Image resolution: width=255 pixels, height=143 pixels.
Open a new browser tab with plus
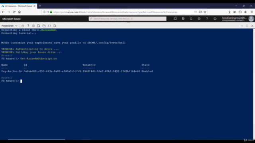coord(40,6)
